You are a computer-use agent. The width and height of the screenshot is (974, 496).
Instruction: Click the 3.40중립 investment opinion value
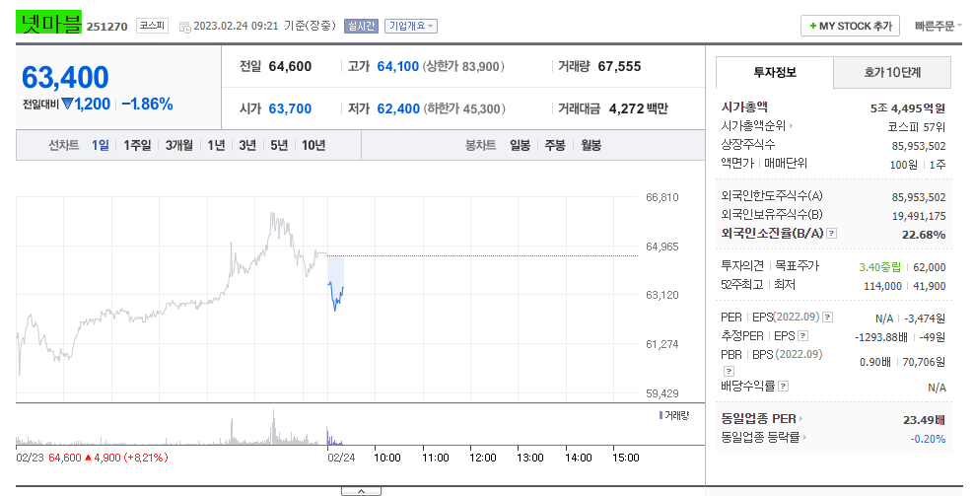click(879, 267)
